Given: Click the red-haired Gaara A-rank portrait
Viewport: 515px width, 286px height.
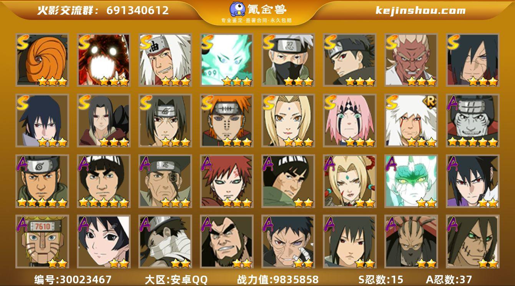Looking at the screenshot, I should [x=227, y=181].
